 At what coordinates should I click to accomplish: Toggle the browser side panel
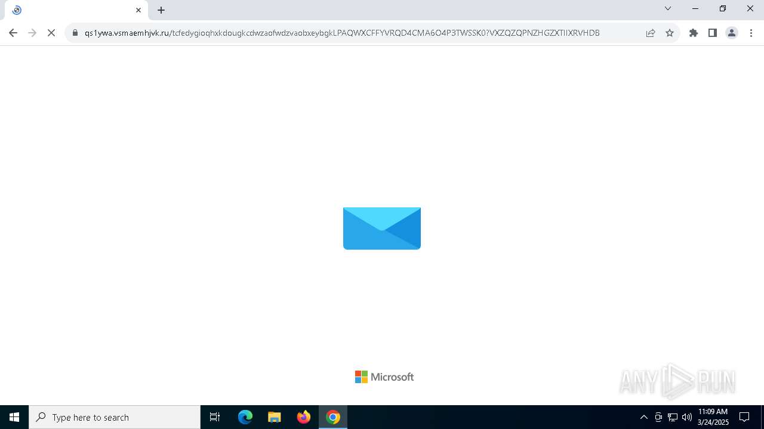(713, 33)
